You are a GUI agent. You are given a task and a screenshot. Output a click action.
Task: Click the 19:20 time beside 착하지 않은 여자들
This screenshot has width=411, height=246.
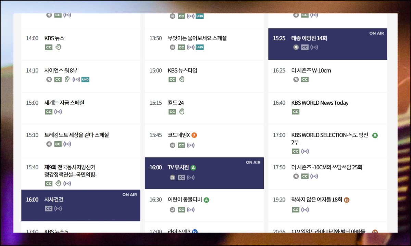pos(279,199)
